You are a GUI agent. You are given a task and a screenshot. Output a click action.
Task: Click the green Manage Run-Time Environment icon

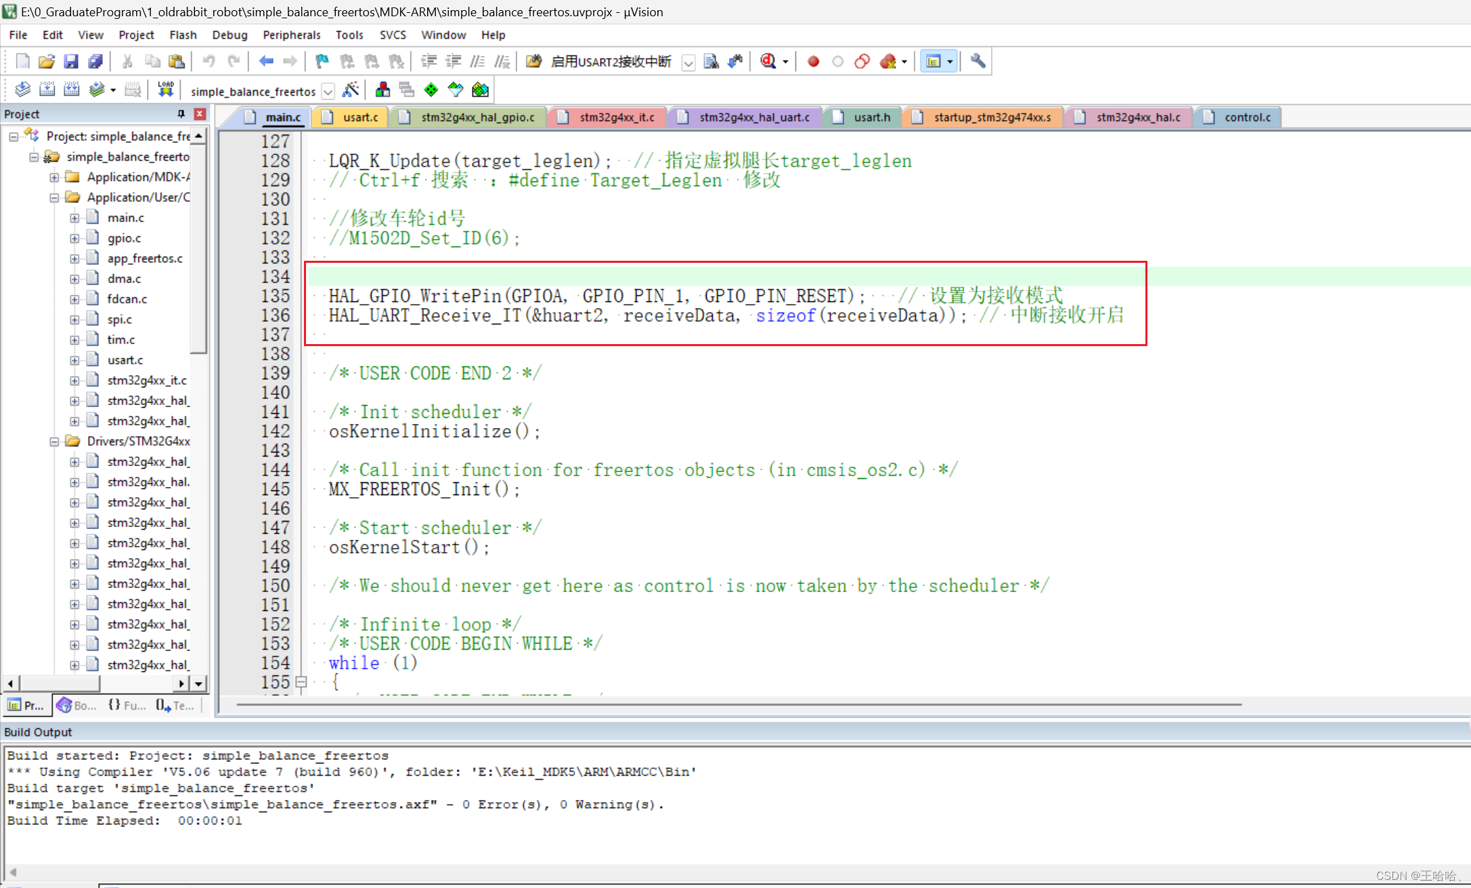[431, 90]
